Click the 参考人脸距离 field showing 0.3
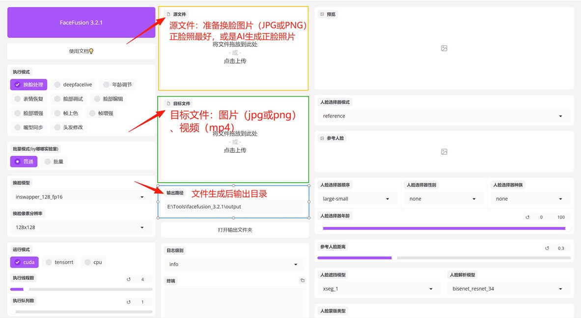 coord(561,248)
